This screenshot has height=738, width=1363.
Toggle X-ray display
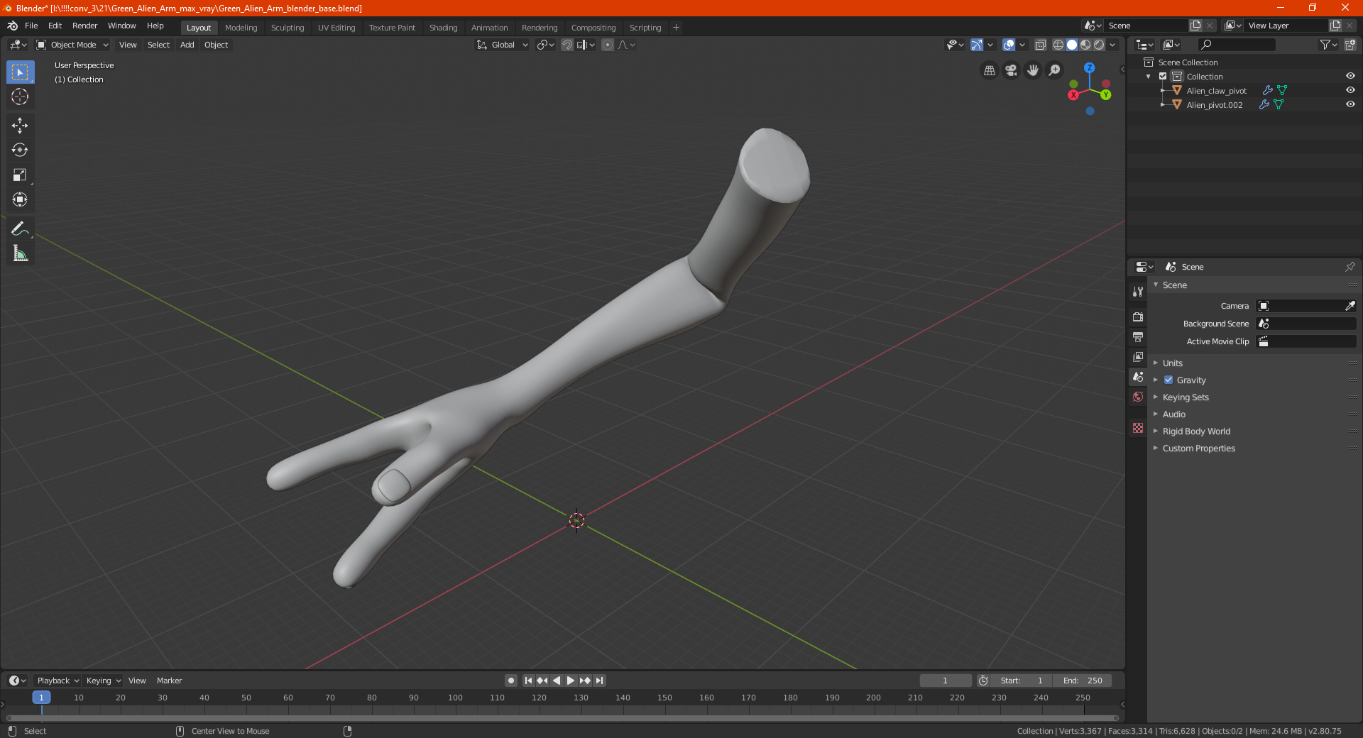tap(1040, 45)
